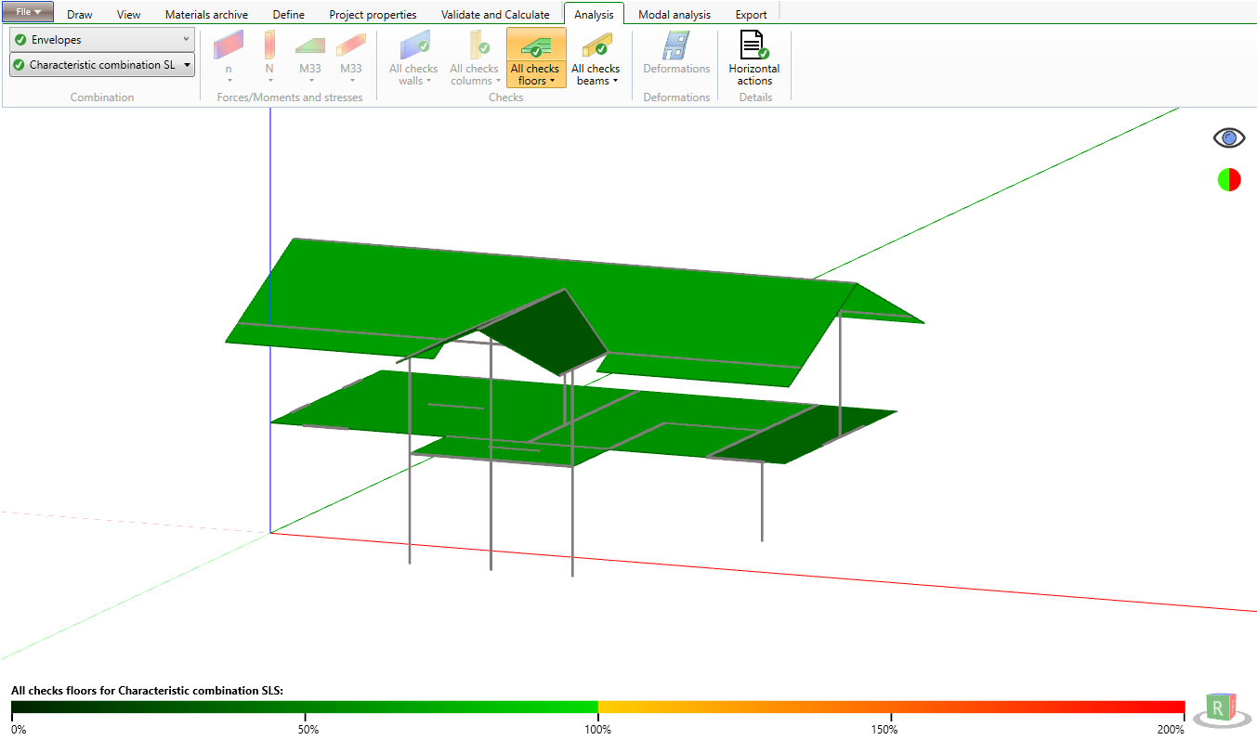Open Validate and Calculate tab
The width and height of the screenshot is (1257, 740).
[495, 14]
